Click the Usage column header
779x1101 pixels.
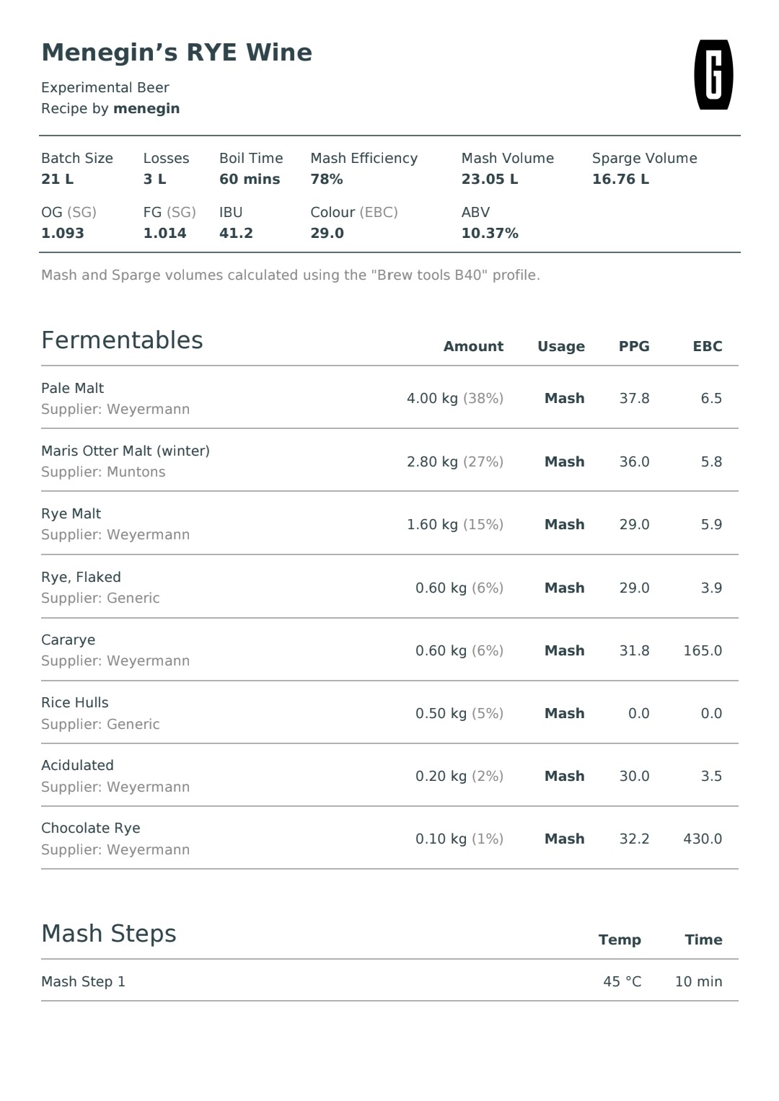[x=561, y=346]
